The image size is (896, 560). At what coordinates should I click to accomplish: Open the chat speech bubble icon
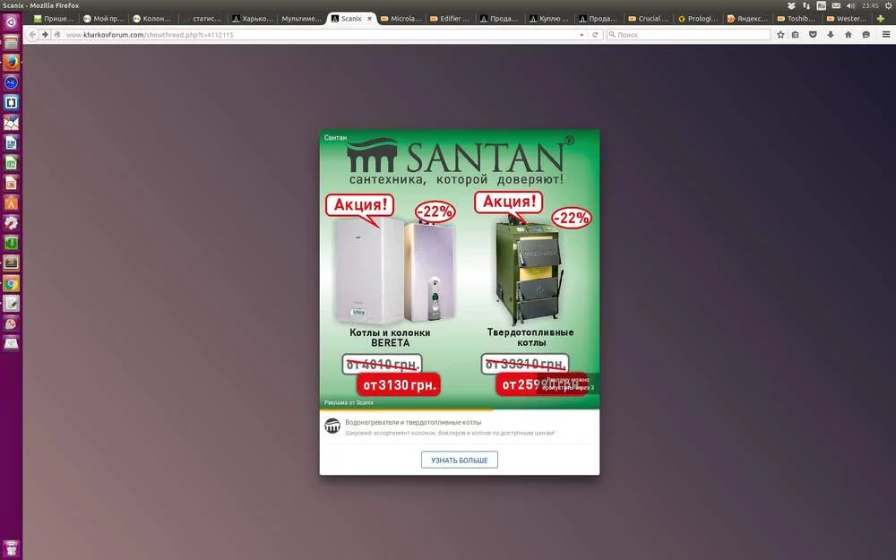(866, 35)
